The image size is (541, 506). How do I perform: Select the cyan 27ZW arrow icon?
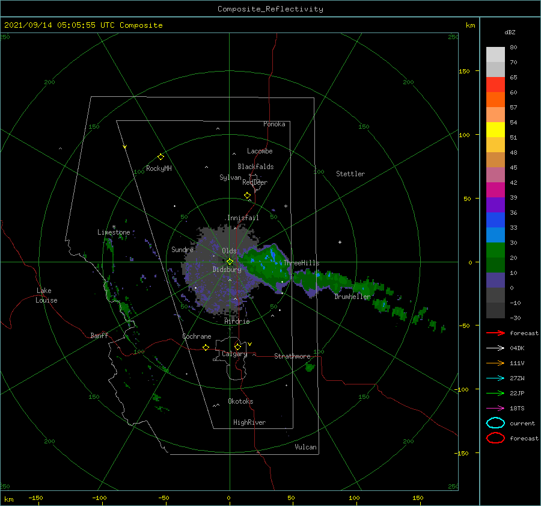click(495, 378)
